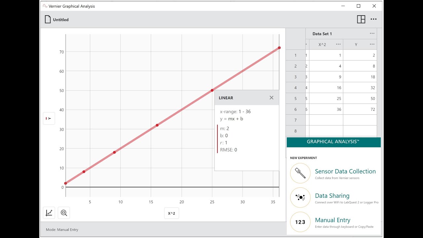Open Data Set 1 options menu
The height and width of the screenshot is (238, 423).
[372, 33]
